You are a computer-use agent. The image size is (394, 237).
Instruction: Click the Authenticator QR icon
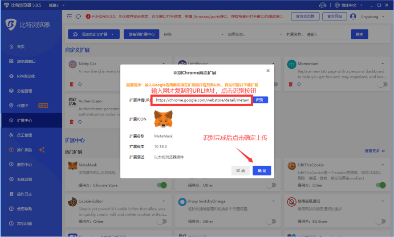click(x=73, y=102)
